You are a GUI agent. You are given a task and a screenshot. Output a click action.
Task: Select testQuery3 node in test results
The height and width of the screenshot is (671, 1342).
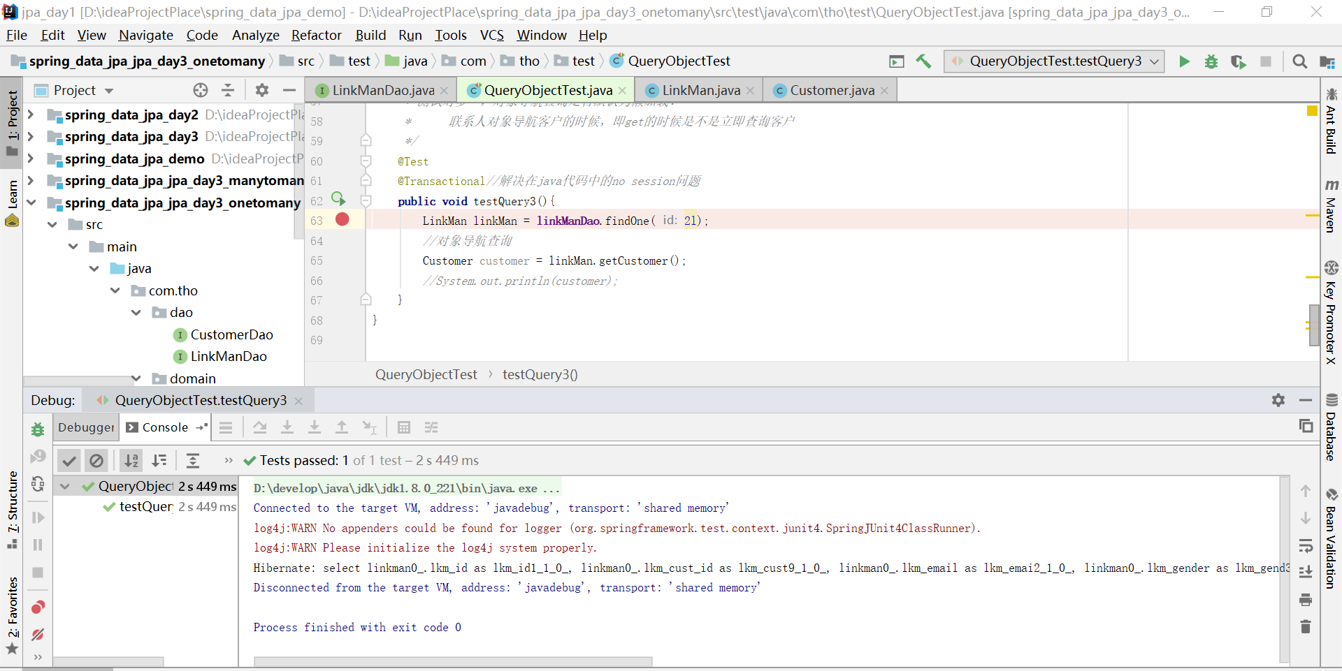click(x=146, y=506)
